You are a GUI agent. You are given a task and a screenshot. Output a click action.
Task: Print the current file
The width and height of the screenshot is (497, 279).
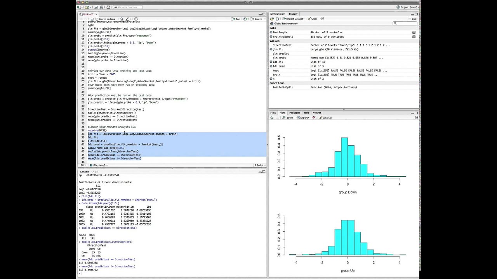108,7
